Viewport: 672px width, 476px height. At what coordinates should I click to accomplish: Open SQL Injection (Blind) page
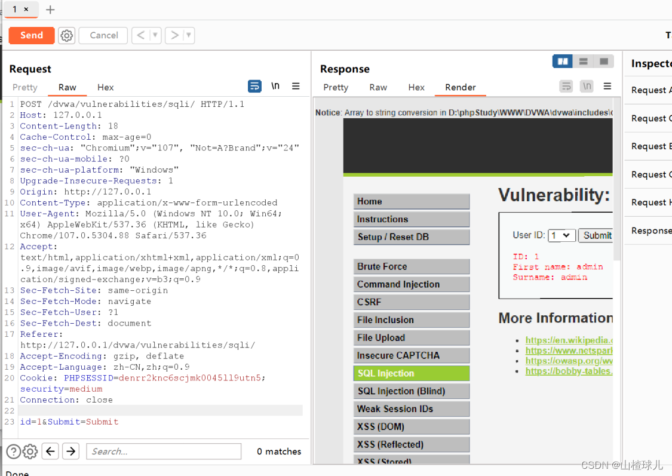point(412,391)
